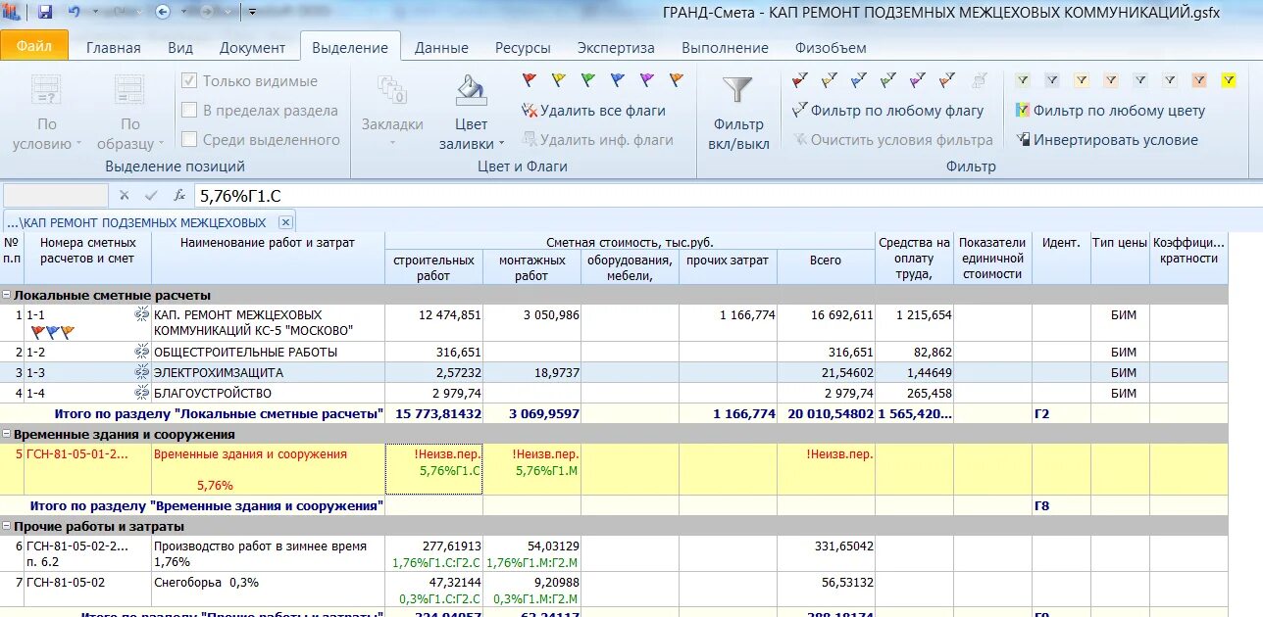Click the Цвет заливки paint bucket icon
Image resolution: width=1263 pixels, height=617 pixels.
pos(471,90)
